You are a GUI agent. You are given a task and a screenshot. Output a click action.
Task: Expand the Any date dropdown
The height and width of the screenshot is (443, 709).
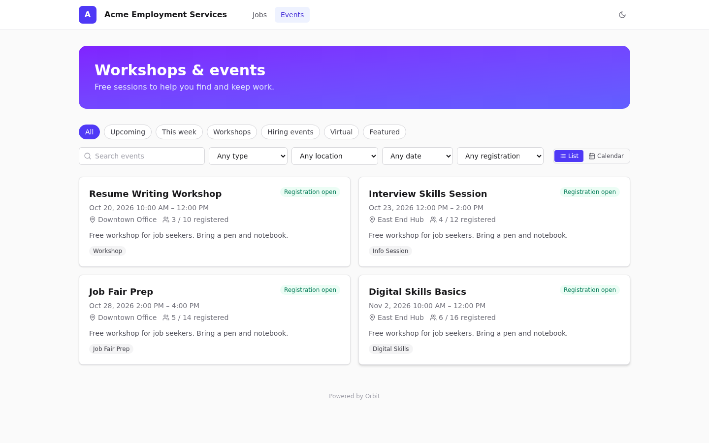pos(418,156)
